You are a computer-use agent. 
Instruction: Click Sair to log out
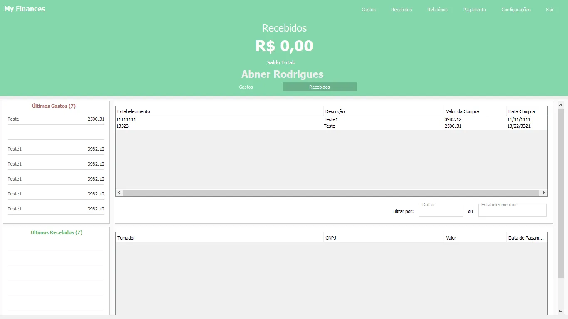(549, 10)
